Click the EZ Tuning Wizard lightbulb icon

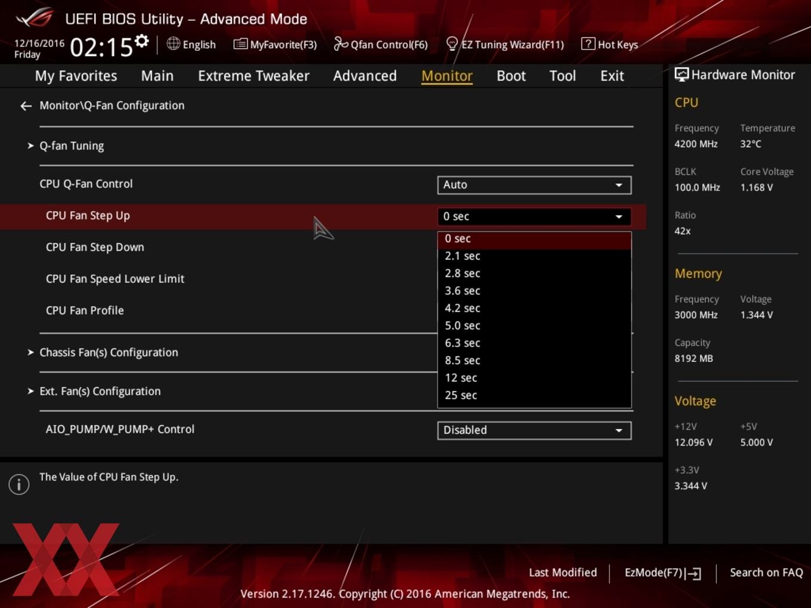[452, 44]
